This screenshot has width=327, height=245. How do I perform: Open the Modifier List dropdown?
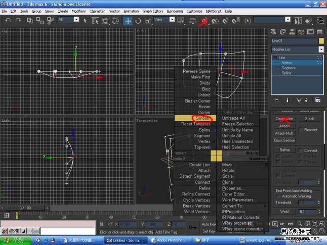pyautogui.click(x=321, y=50)
